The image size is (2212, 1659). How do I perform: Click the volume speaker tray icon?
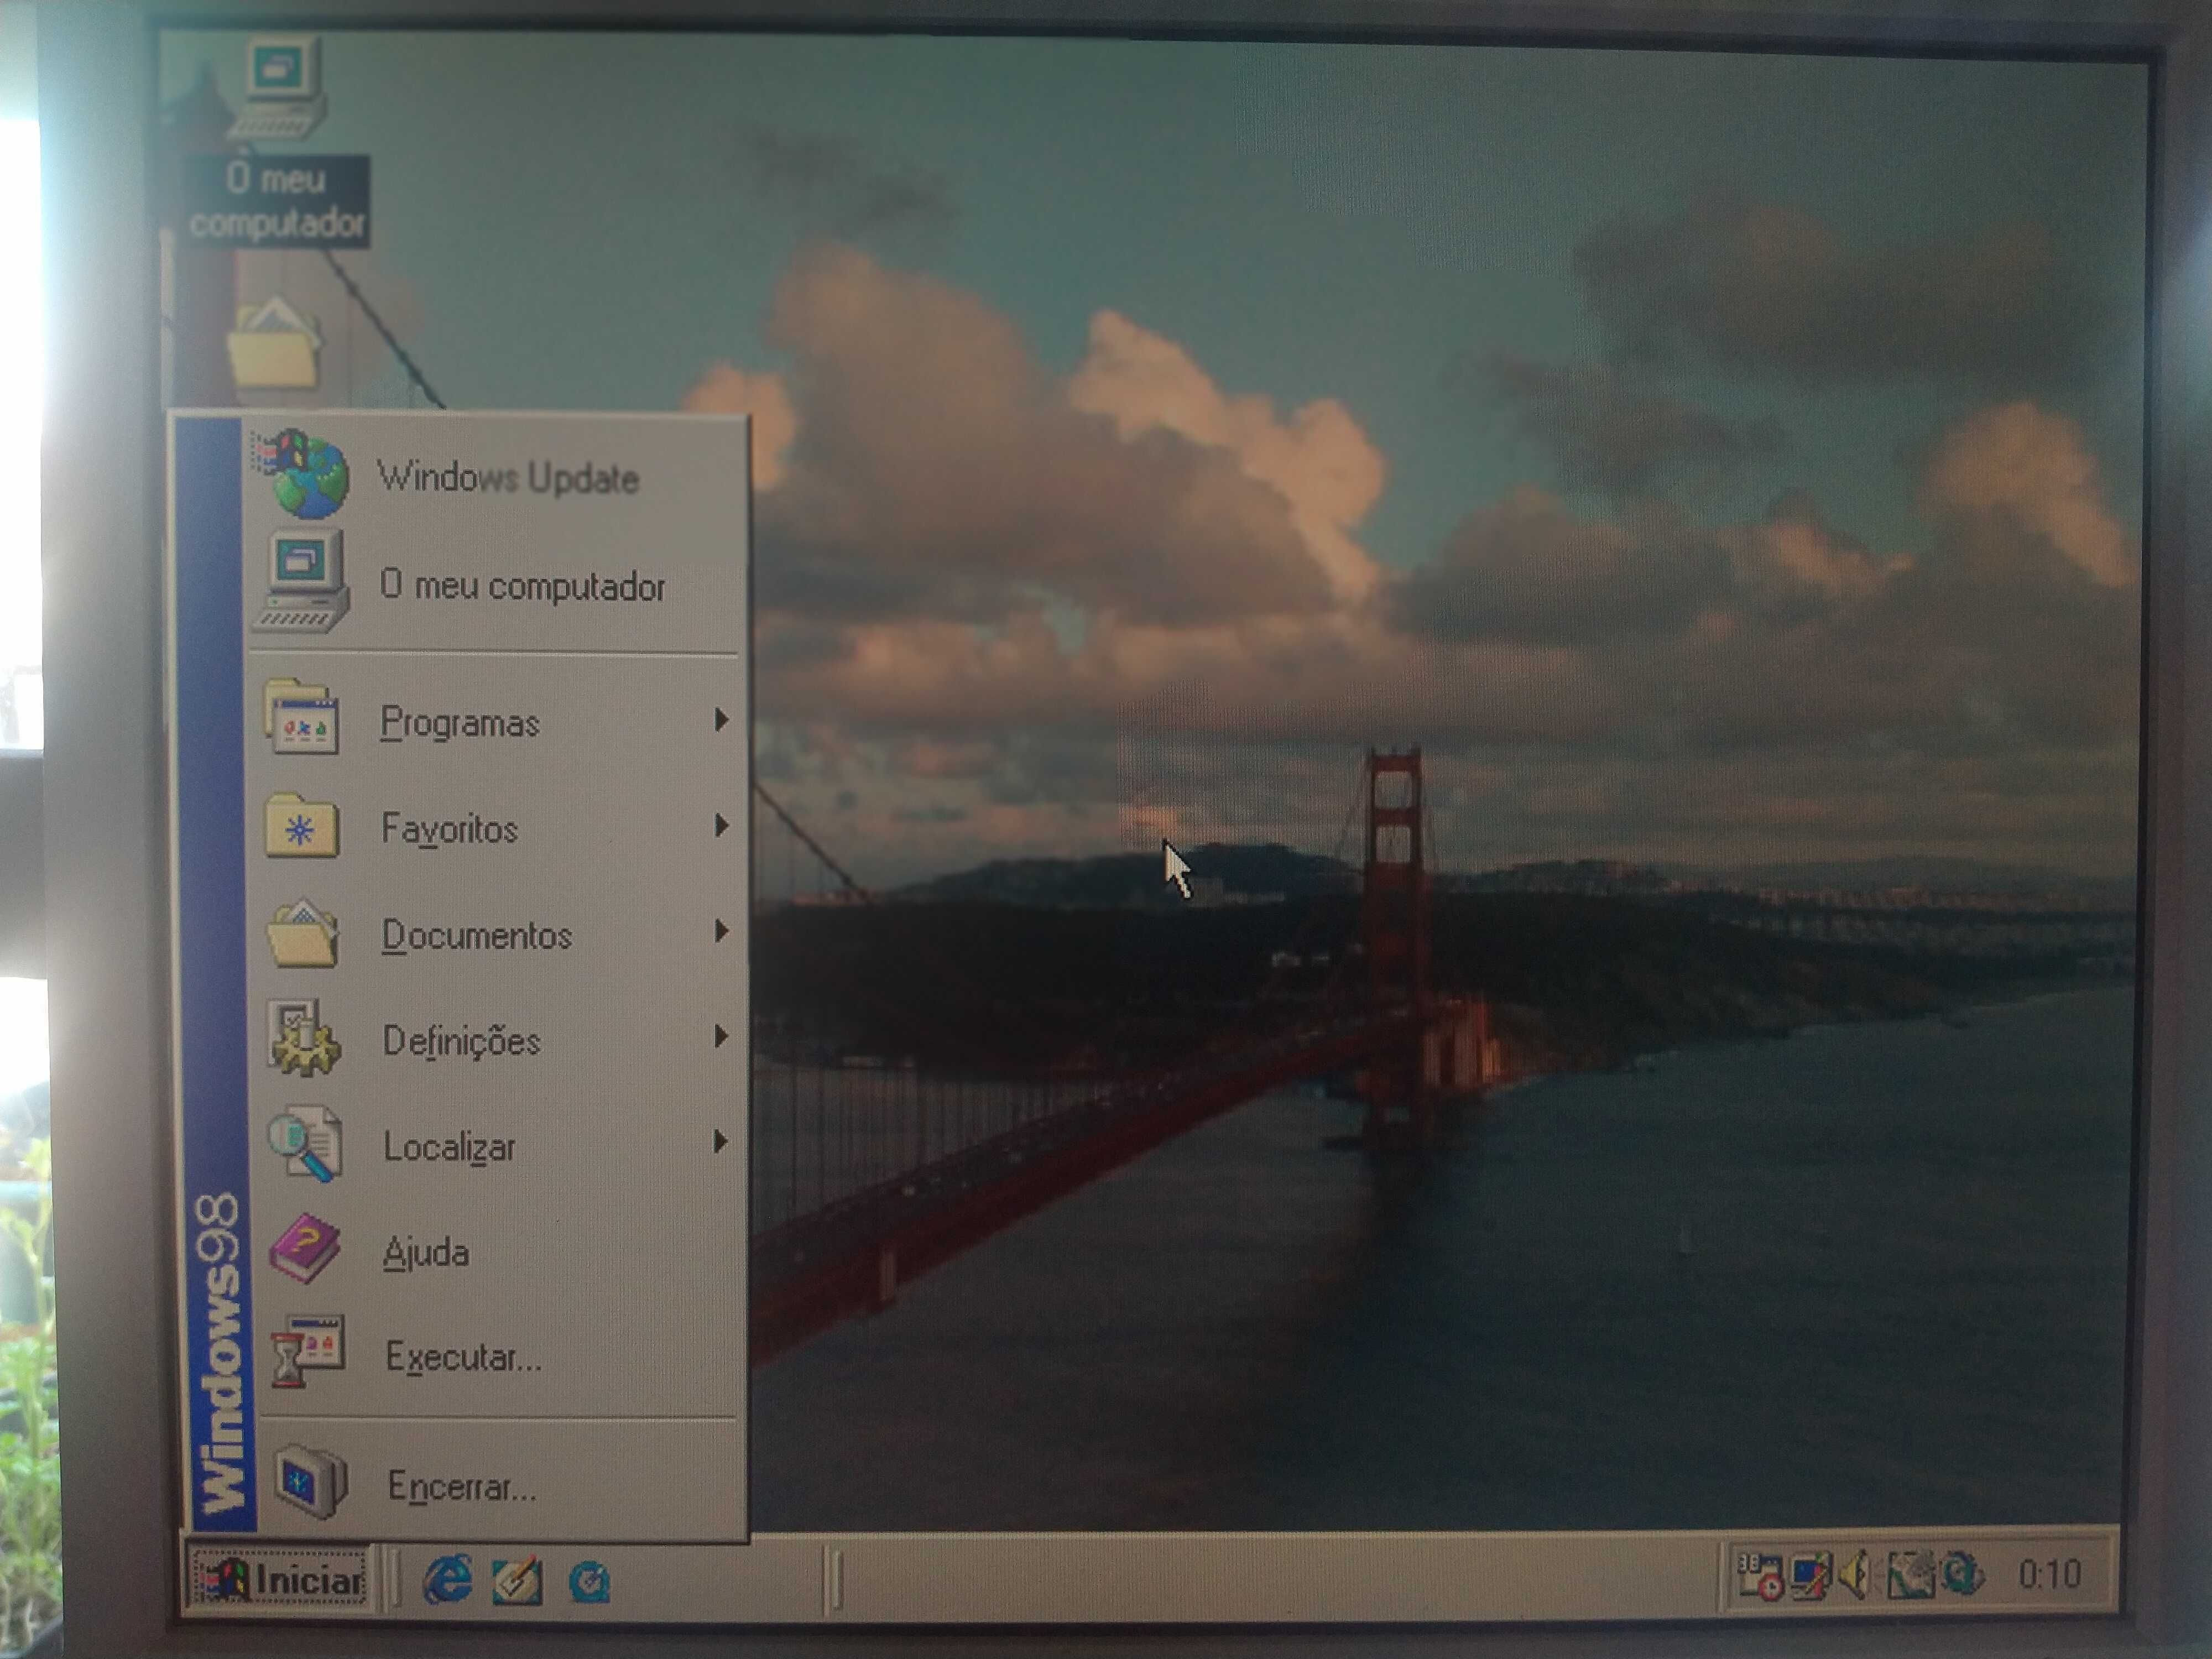click(1856, 1575)
